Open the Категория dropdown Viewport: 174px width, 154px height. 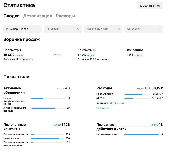pyautogui.click(x=63, y=29)
